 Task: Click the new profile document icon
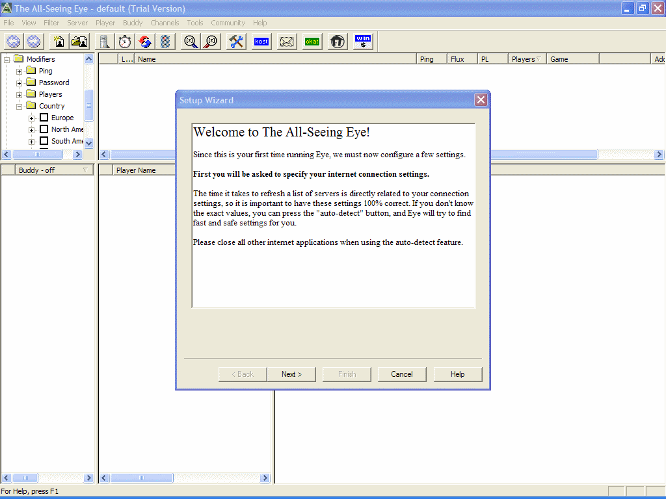click(x=59, y=42)
